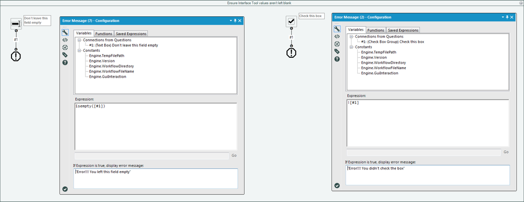Open window options dropdown in Error Message (7)

231,21
